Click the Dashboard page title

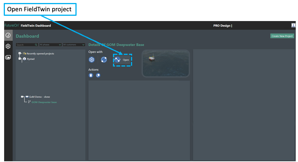click(27, 36)
